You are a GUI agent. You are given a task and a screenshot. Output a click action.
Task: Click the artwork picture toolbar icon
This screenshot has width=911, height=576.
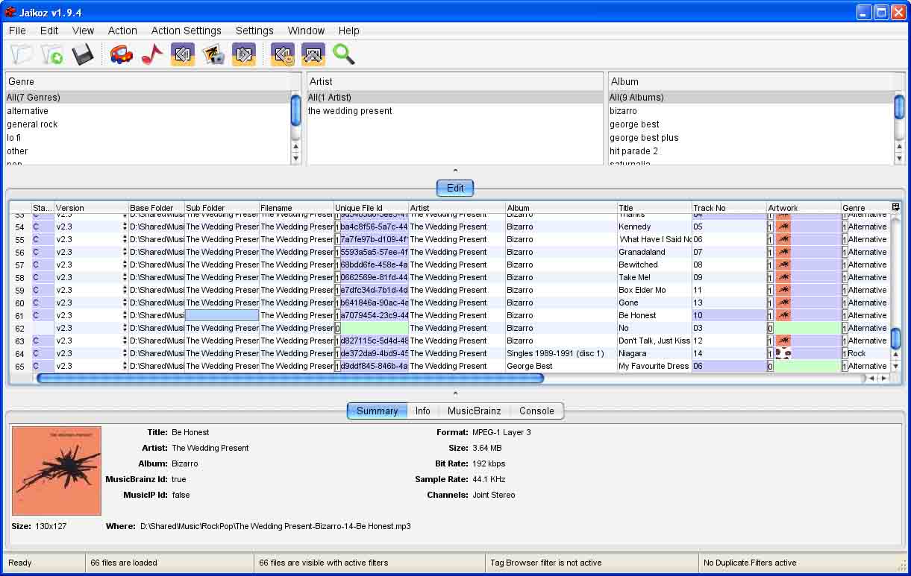(213, 54)
